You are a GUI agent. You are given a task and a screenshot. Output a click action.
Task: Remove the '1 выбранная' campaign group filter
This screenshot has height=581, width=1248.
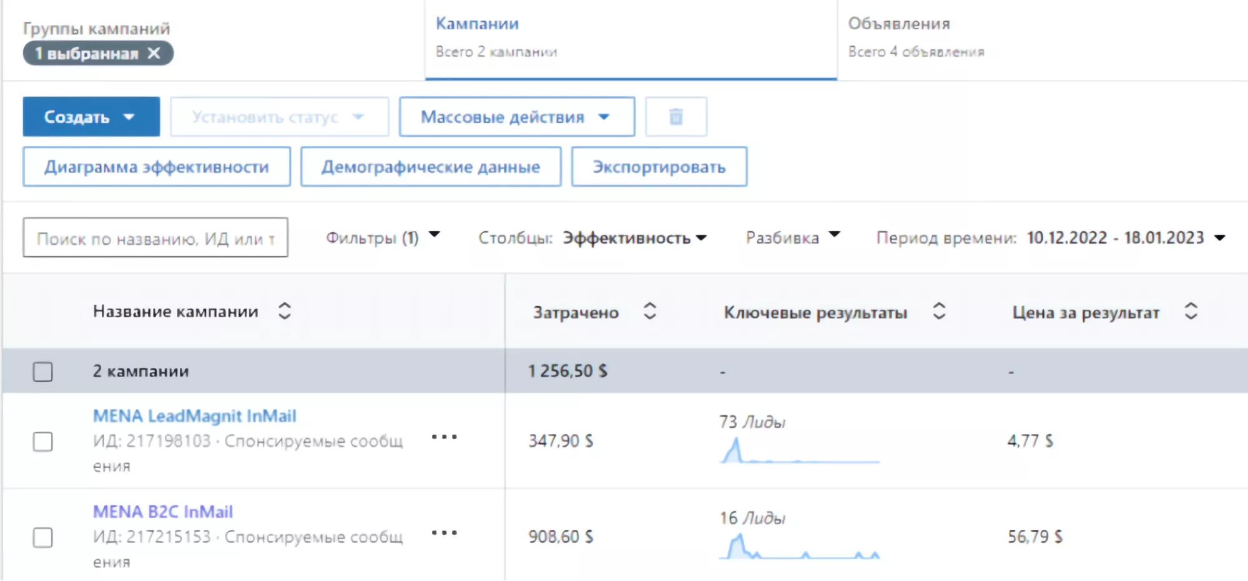coord(154,54)
